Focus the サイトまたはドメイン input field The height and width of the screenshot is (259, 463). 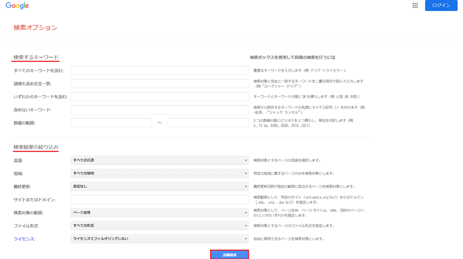160,199
